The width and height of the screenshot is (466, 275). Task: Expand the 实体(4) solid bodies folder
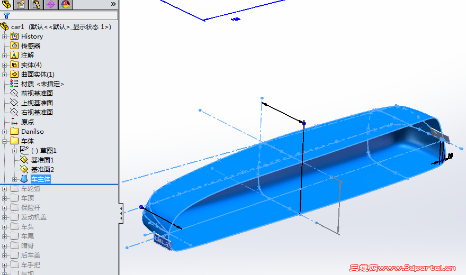4,65
